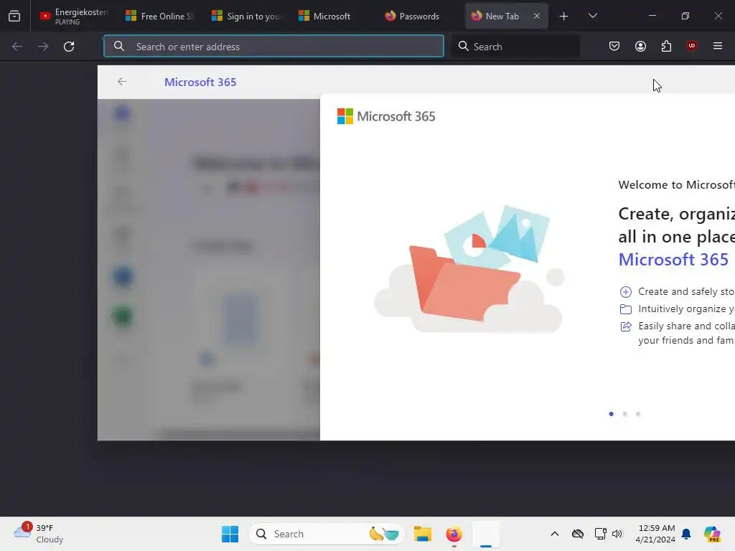This screenshot has height=551, width=735.
Task: Open Copilot preview icon in taskbar
Action: click(x=712, y=534)
